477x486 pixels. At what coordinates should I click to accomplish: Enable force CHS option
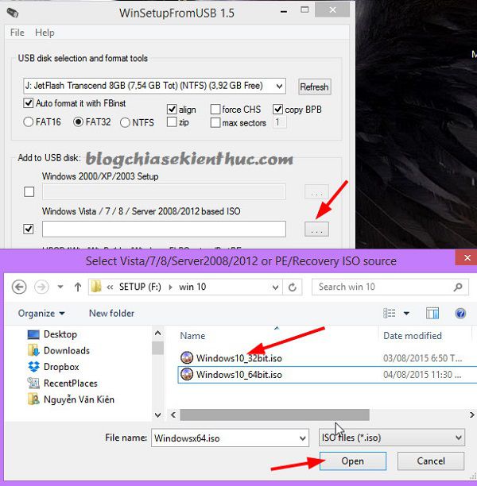coord(215,109)
